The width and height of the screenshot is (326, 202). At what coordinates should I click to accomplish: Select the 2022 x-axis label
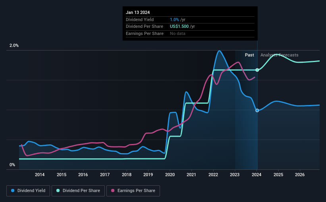tap(213, 175)
